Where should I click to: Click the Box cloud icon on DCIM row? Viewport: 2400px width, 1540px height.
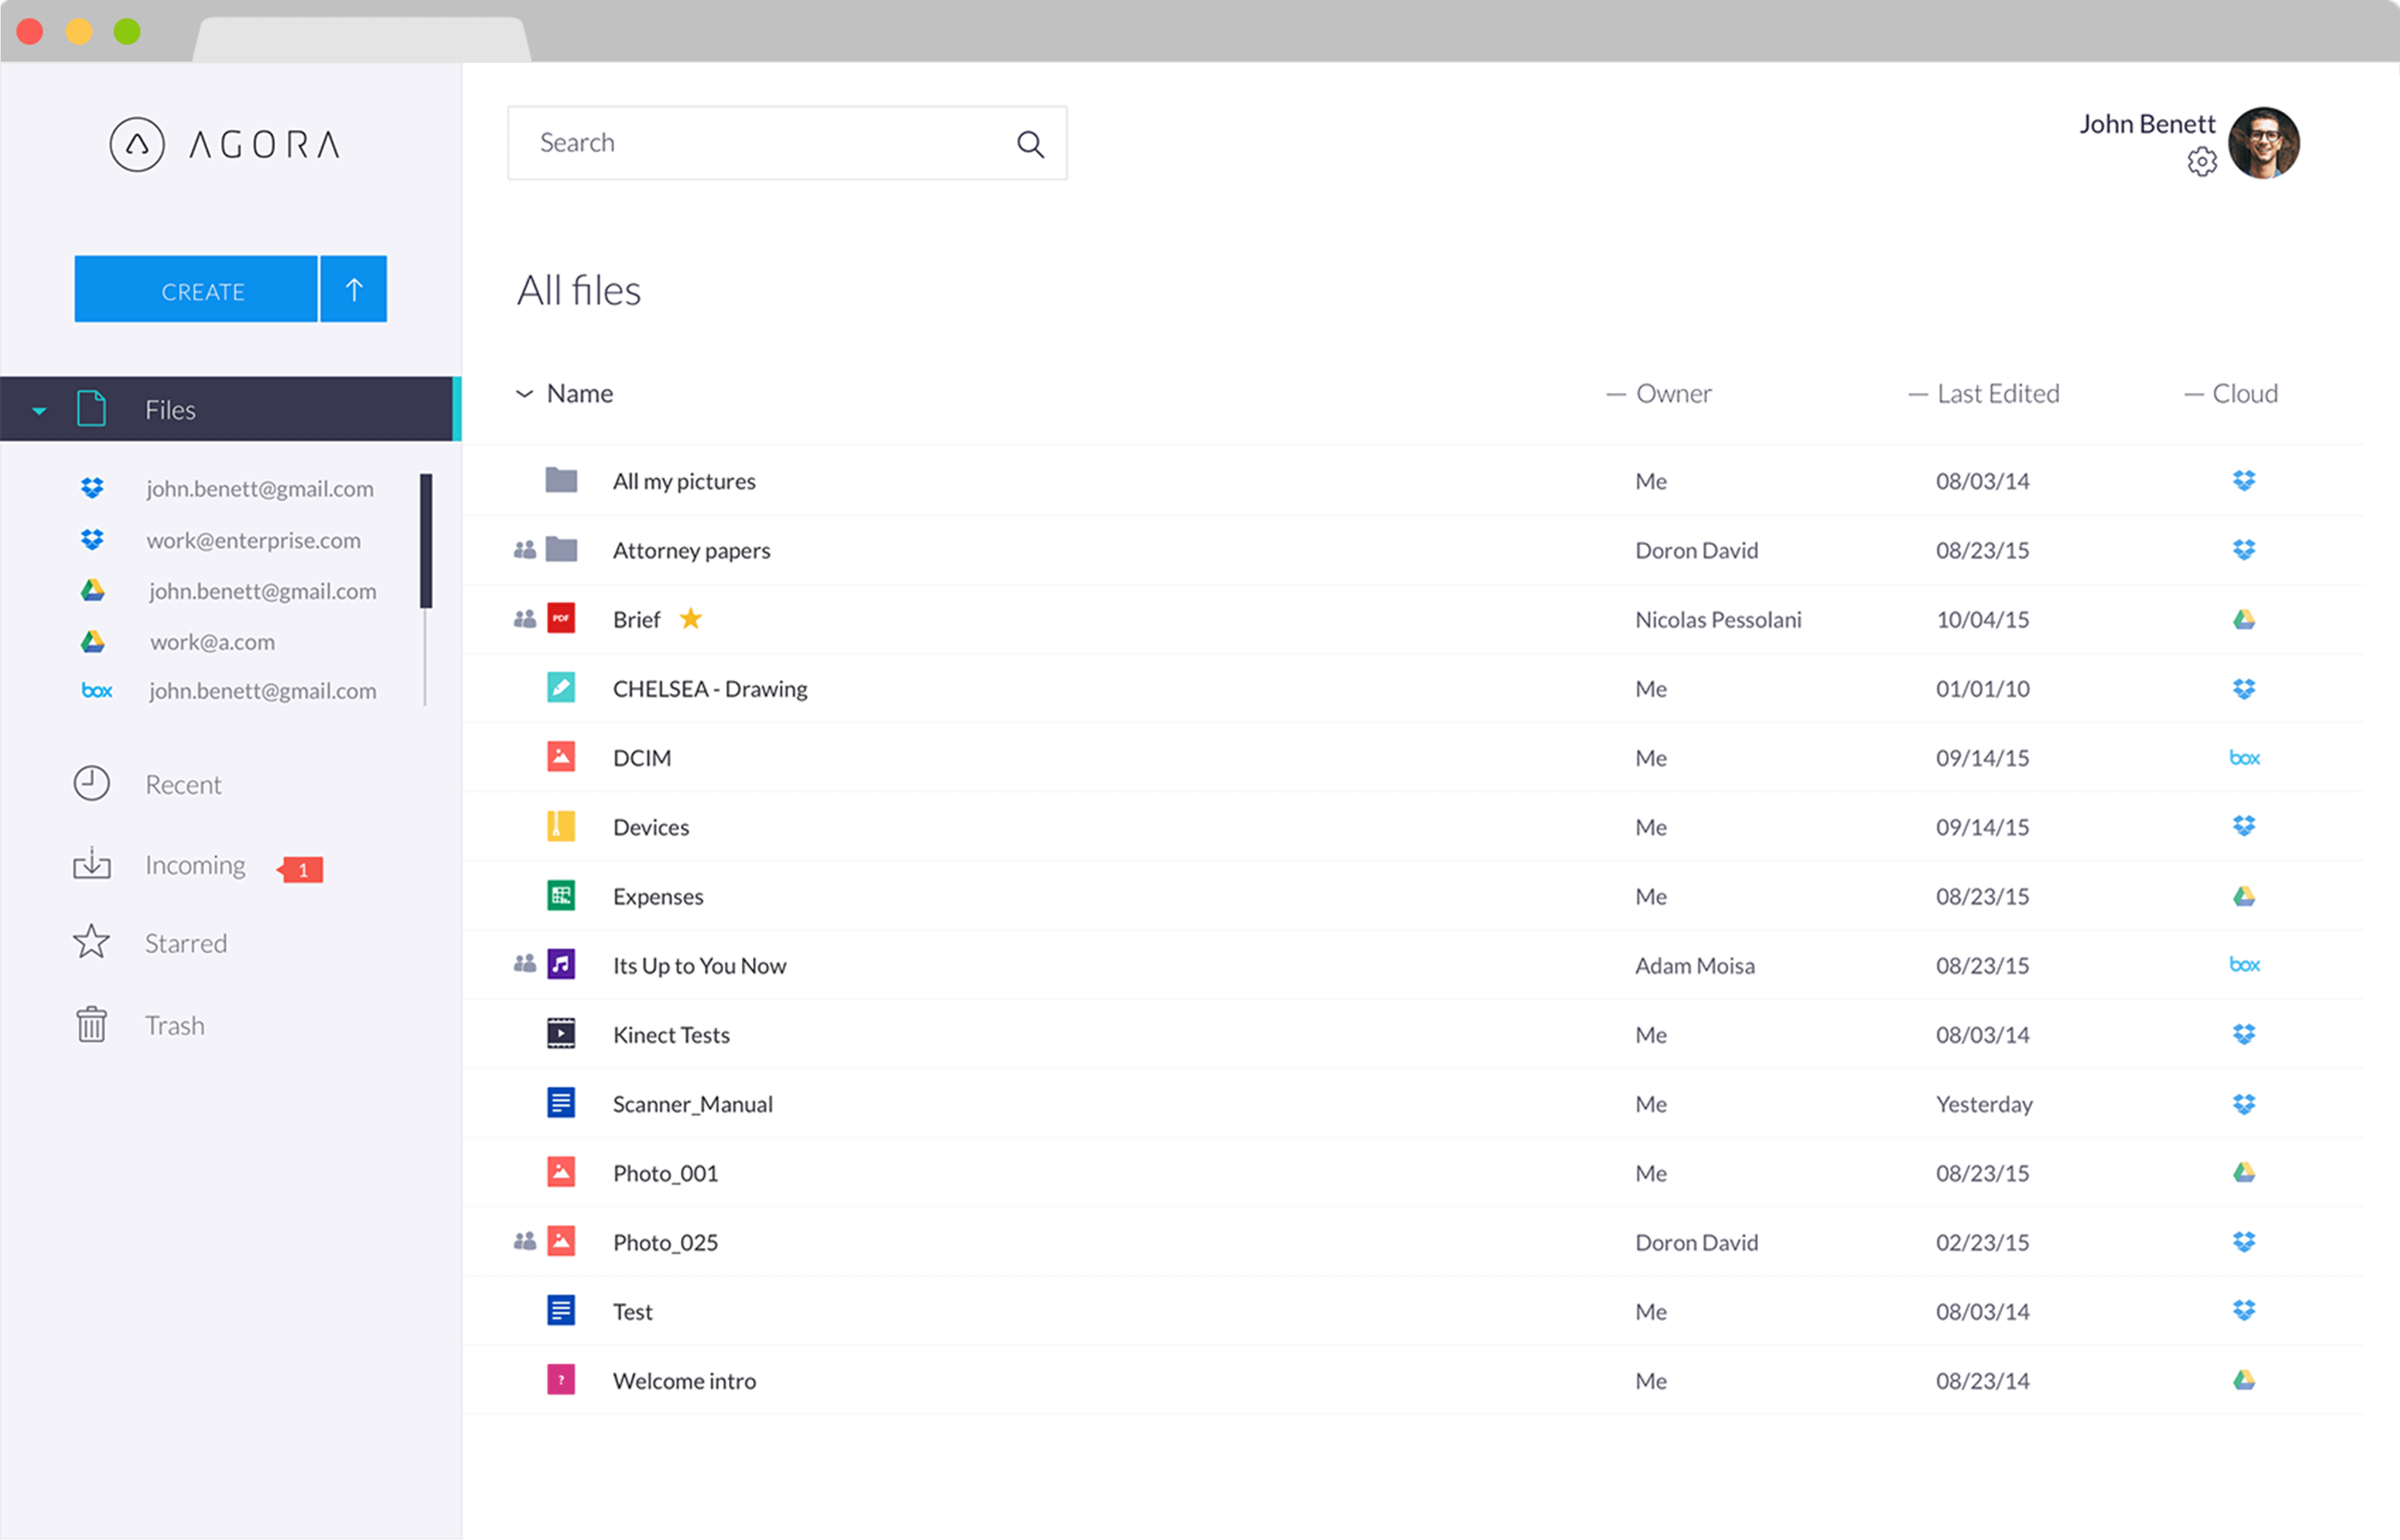(2244, 758)
